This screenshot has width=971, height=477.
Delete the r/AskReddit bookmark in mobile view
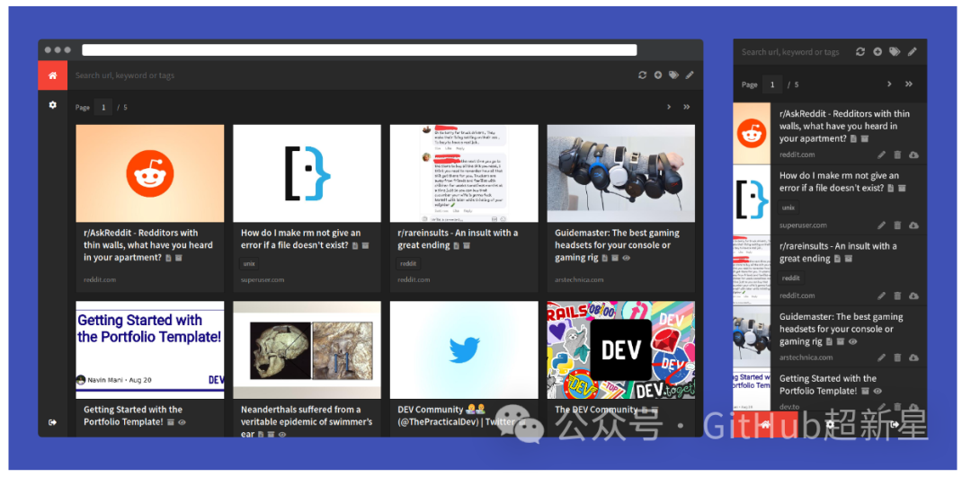(897, 155)
